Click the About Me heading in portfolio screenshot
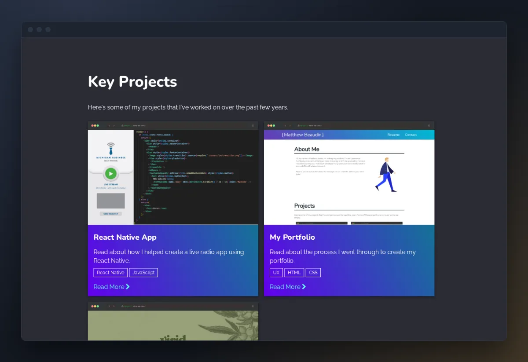528x362 pixels. [x=307, y=149]
